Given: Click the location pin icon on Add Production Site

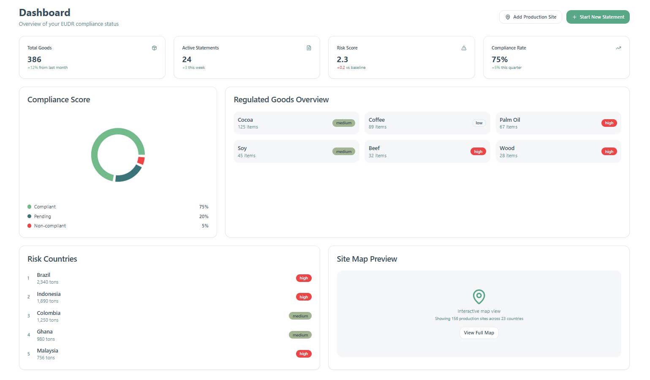Looking at the screenshot, I should (508, 17).
